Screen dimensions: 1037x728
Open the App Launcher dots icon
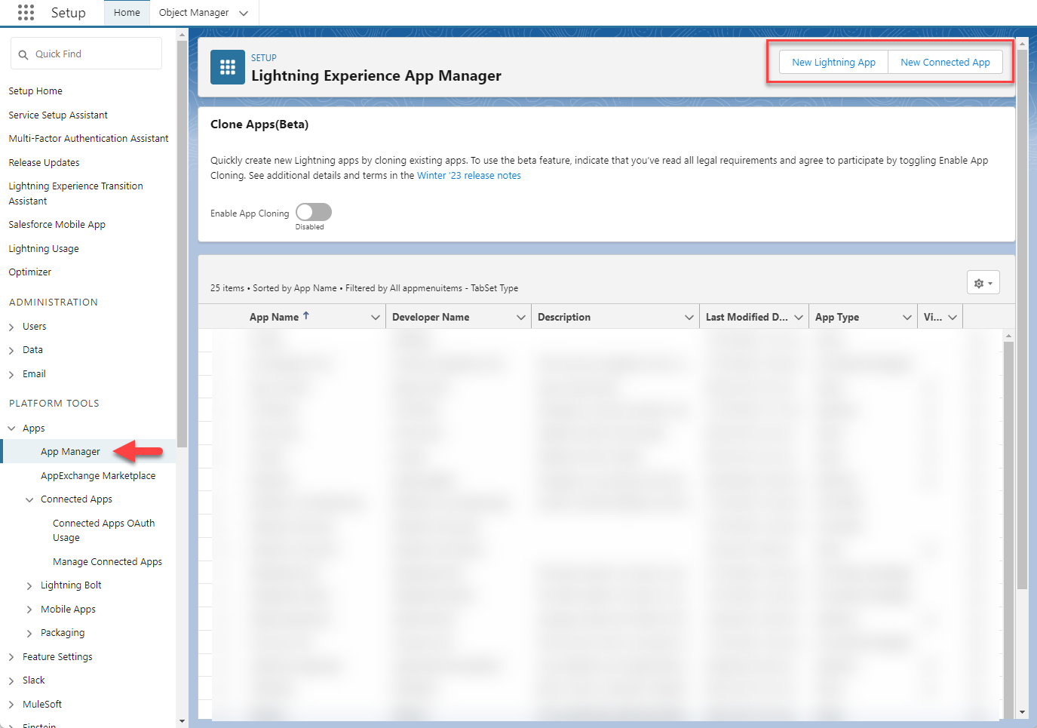[26, 12]
